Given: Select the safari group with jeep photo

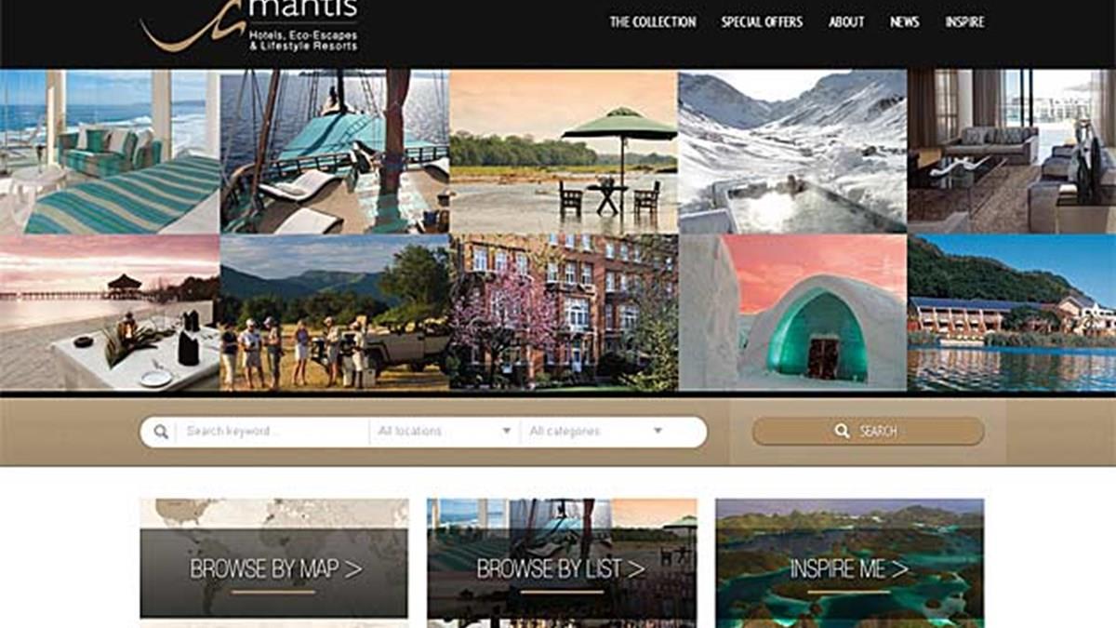Looking at the screenshot, I should [335, 312].
